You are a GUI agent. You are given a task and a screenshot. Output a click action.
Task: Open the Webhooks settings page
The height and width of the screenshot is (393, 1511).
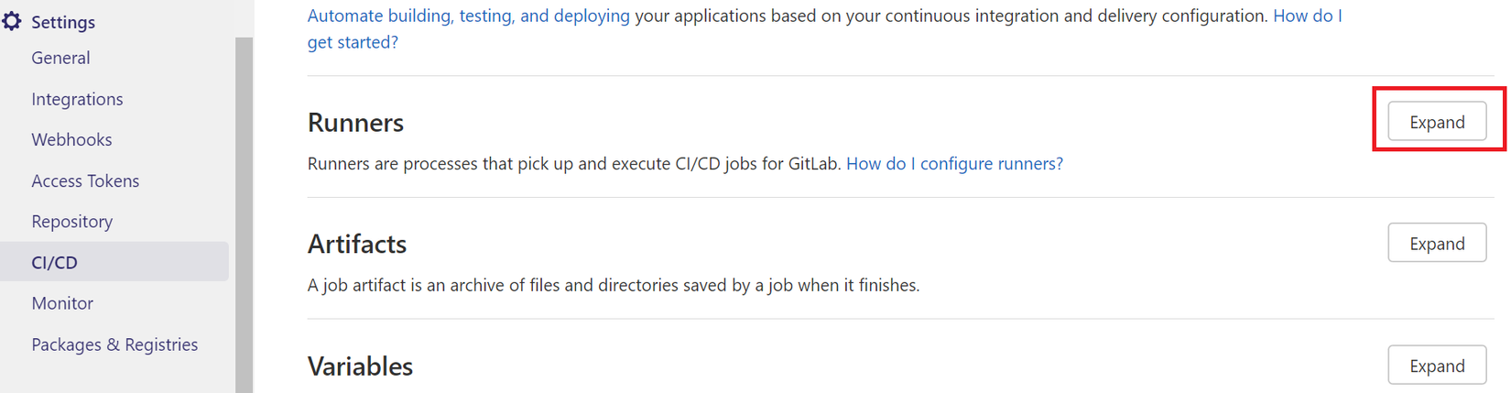pos(71,139)
